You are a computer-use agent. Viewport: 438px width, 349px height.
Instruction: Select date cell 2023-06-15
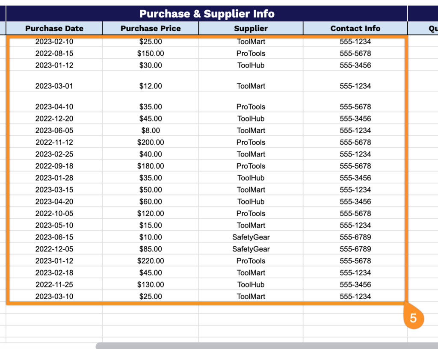pyautogui.click(x=54, y=237)
